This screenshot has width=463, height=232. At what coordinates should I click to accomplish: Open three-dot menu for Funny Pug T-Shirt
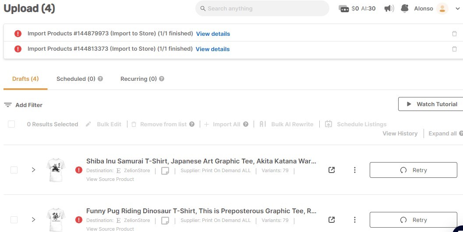pos(355,220)
